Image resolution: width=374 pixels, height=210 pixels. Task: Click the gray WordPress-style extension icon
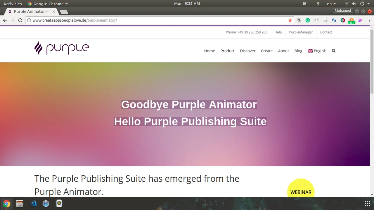(325, 20)
